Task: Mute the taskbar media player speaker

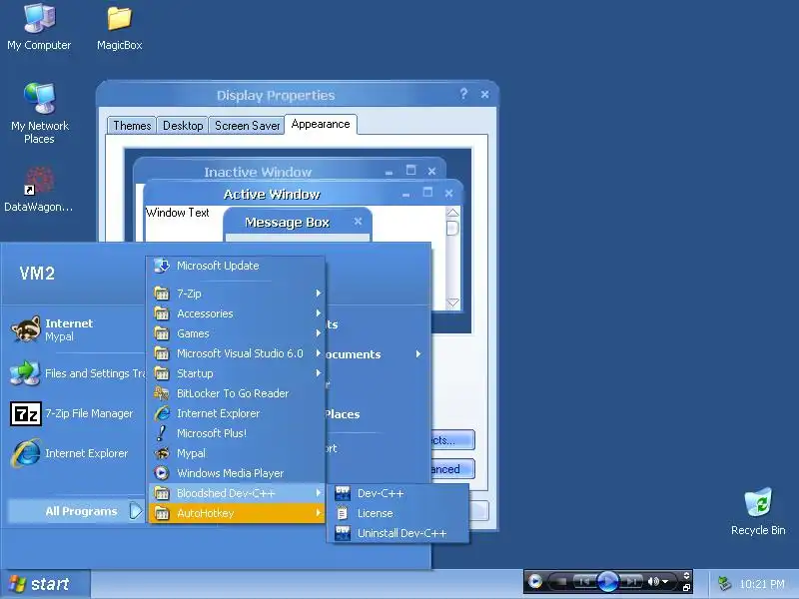Action: (x=653, y=581)
